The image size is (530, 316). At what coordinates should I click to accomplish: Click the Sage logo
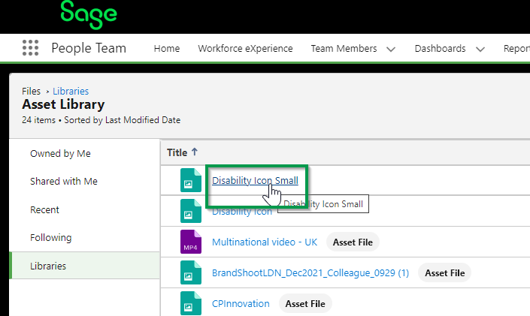88,14
